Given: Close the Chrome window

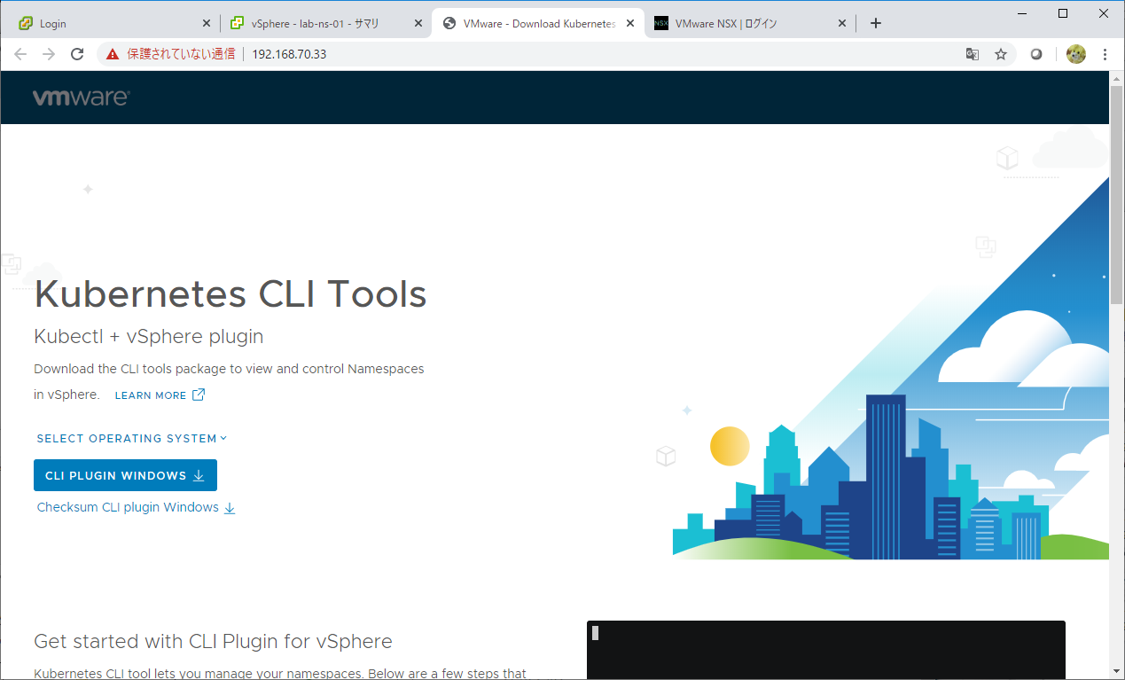Looking at the screenshot, I should pyautogui.click(x=1104, y=13).
